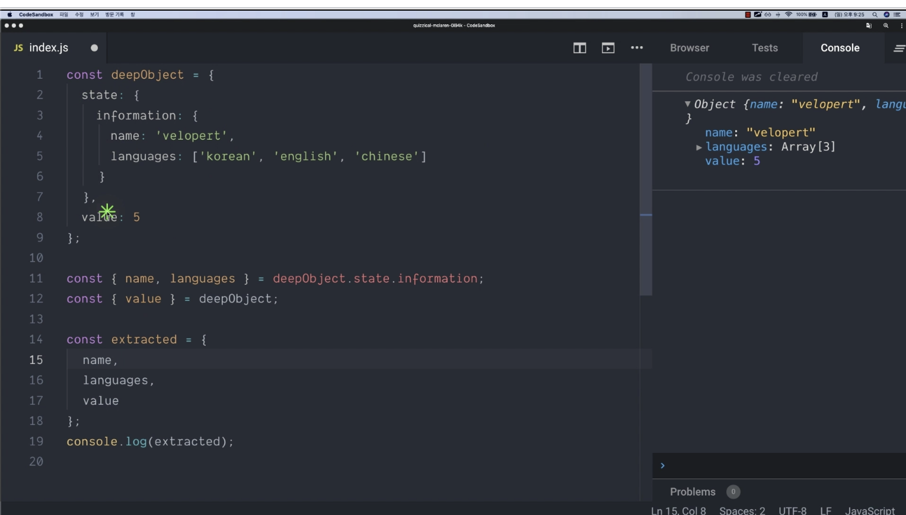Open the 수정 menu
906x515 pixels.
pos(79,14)
